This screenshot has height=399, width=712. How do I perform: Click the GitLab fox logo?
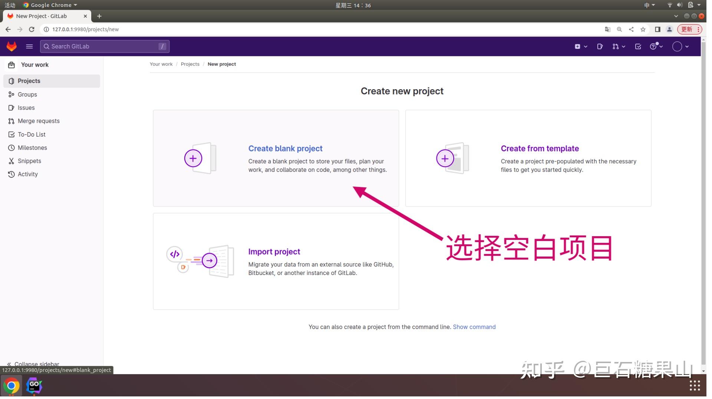click(11, 46)
